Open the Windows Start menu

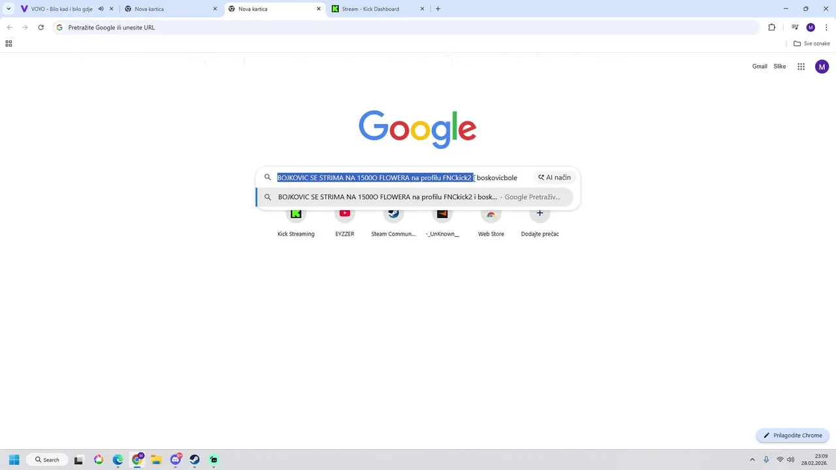(x=14, y=460)
